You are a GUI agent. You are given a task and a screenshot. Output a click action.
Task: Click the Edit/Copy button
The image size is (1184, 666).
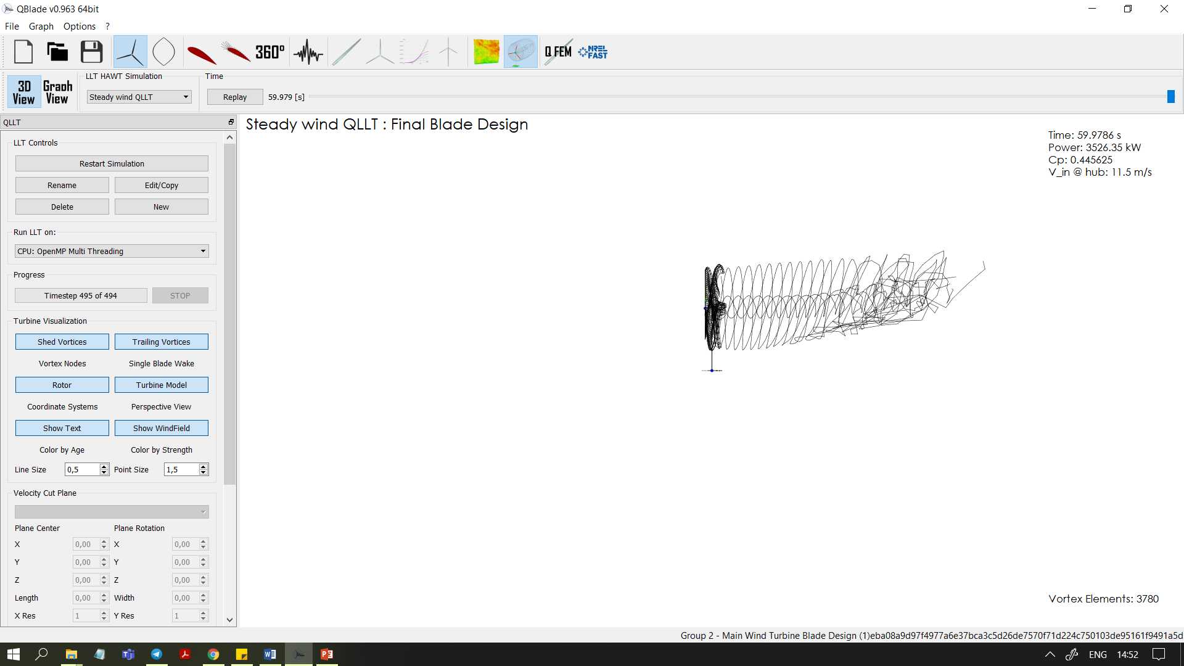pos(162,185)
